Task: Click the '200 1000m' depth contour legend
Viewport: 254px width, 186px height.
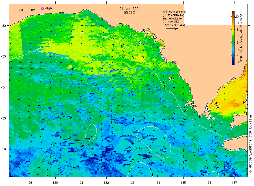Action: click(27, 10)
